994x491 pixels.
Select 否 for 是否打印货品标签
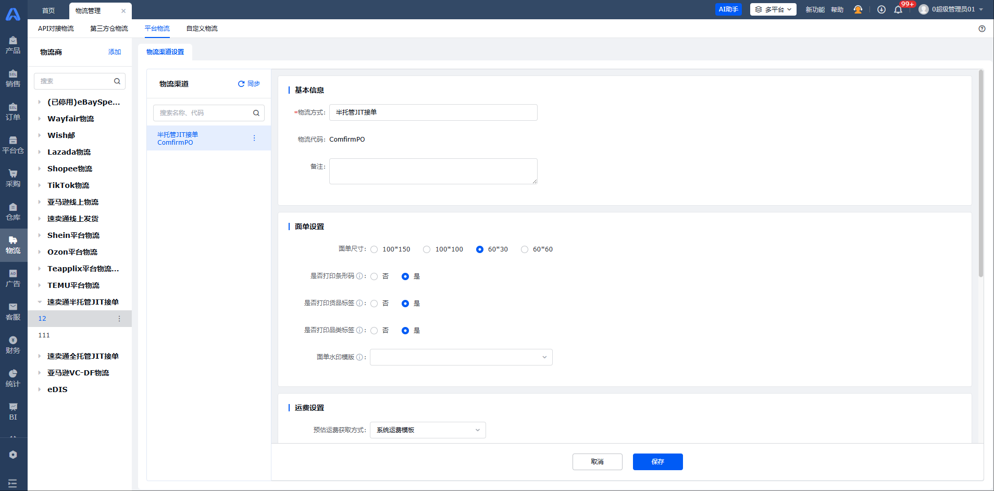[374, 304]
